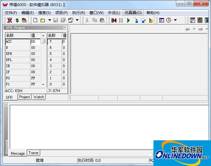
Task: Click the red bug debug icon
Action: point(10,20)
